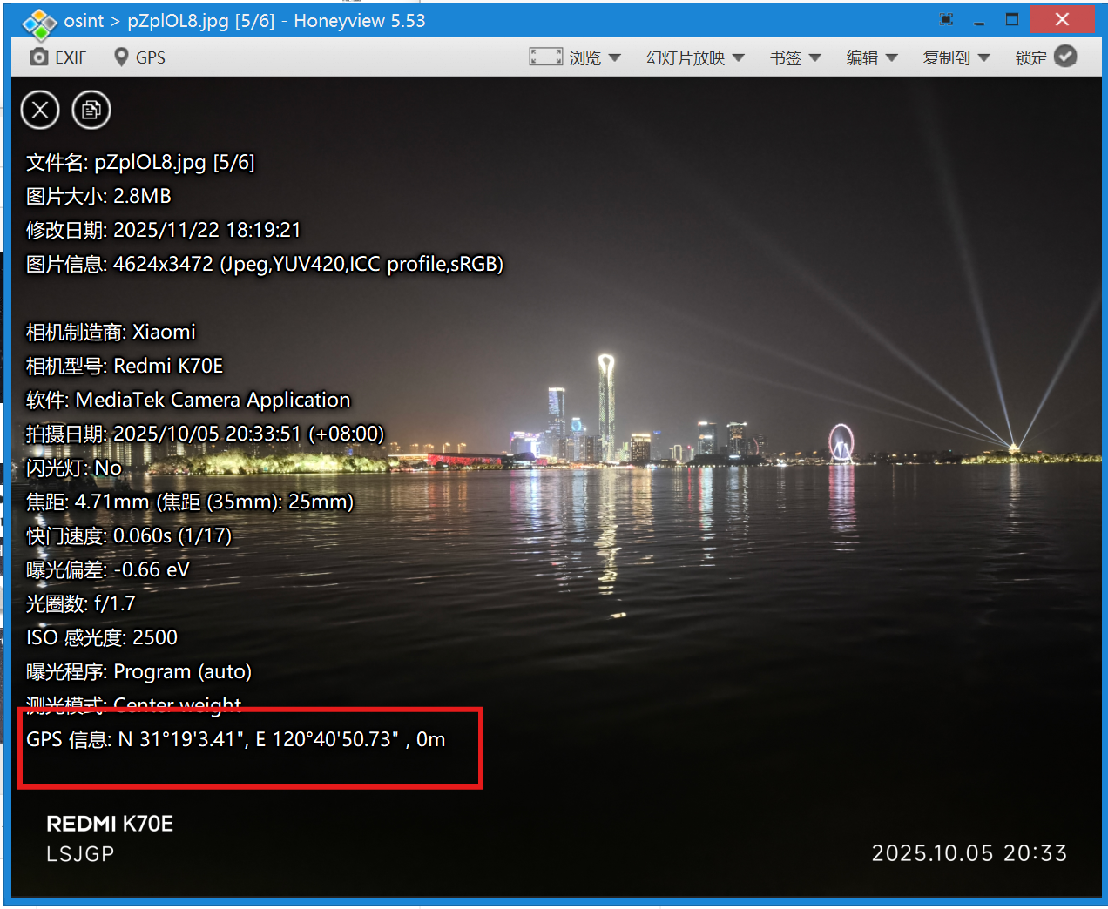Expand the 复制到 dropdown arrow
This screenshot has height=909, width=1108.
click(984, 57)
